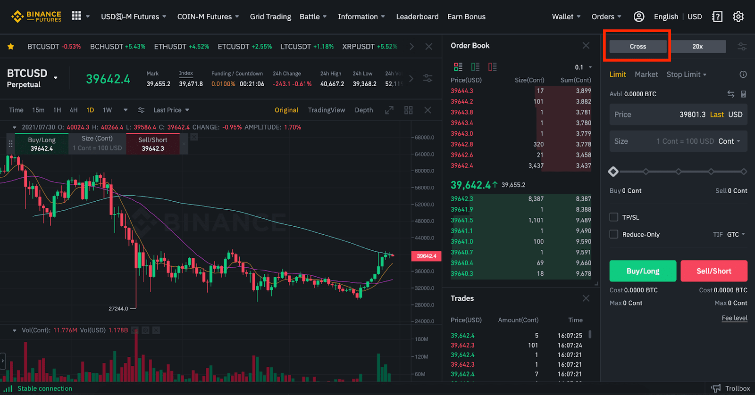755x395 pixels.
Task: Expand the Information menu
Action: click(361, 16)
